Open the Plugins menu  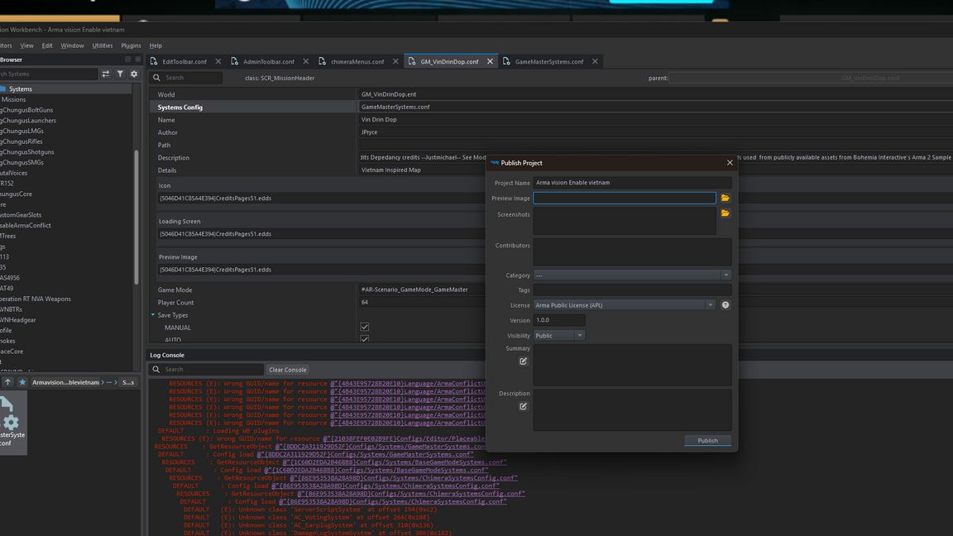[131, 45]
